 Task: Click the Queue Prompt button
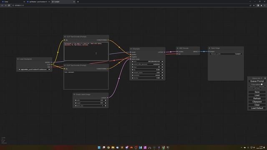pos(257,81)
